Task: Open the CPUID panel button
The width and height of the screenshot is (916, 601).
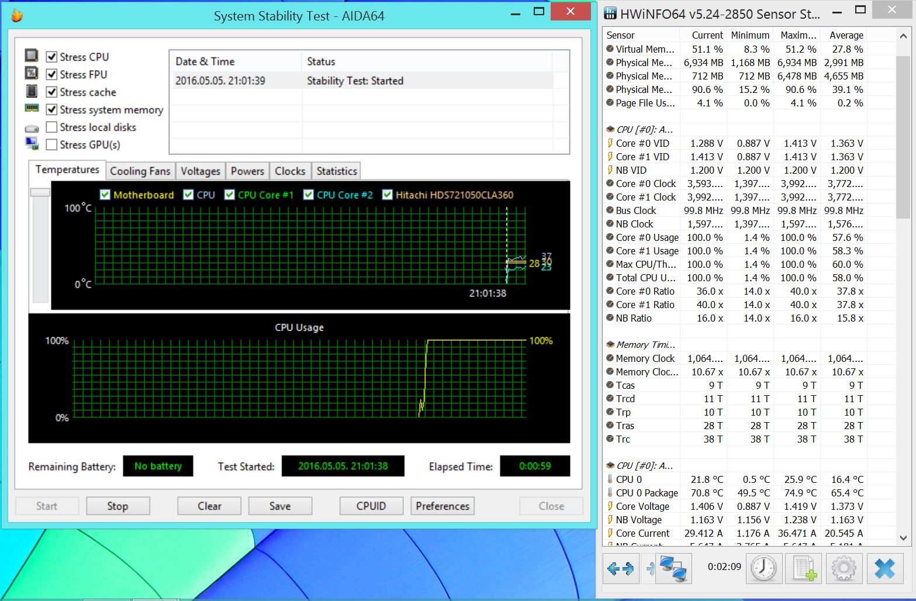Action: [371, 506]
